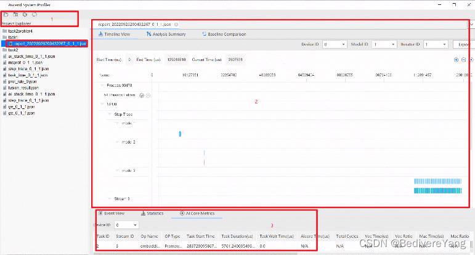
Task: Select the teal striped bar under mode 3
Action: [438, 190]
